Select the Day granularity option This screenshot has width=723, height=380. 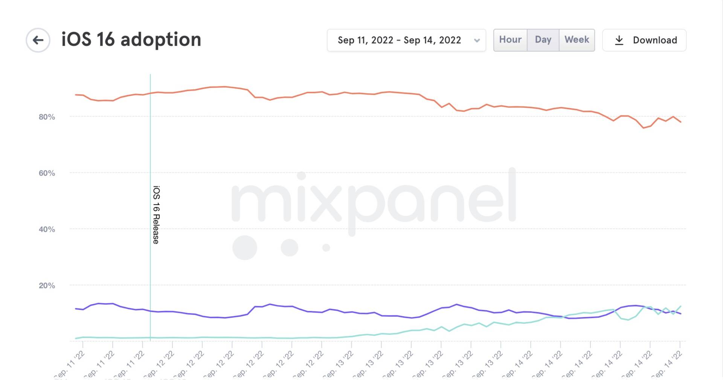coord(543,40)
